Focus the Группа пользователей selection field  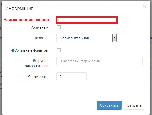(99, 61)
